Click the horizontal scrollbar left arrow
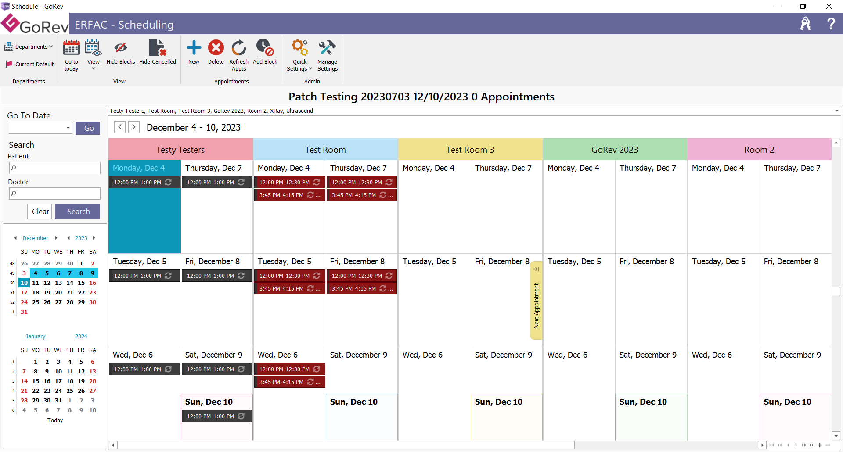 (113, 445)
